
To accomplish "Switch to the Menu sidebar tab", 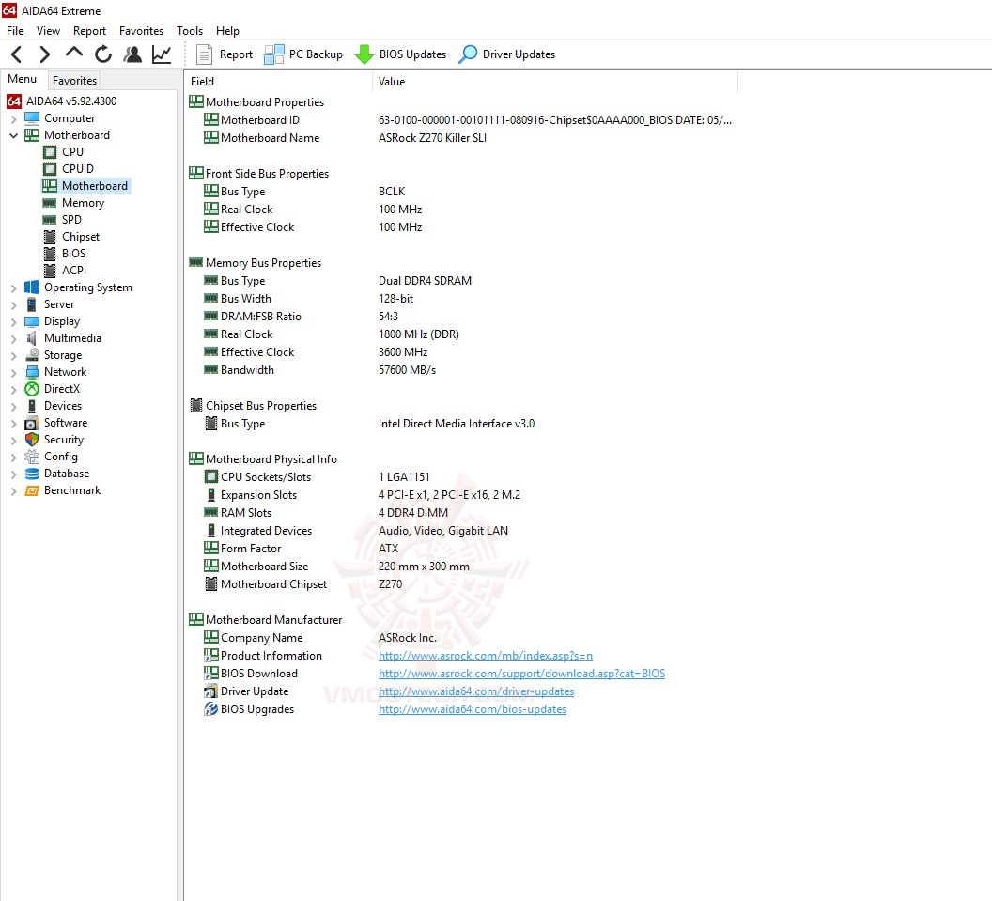I will click(23, 79).
